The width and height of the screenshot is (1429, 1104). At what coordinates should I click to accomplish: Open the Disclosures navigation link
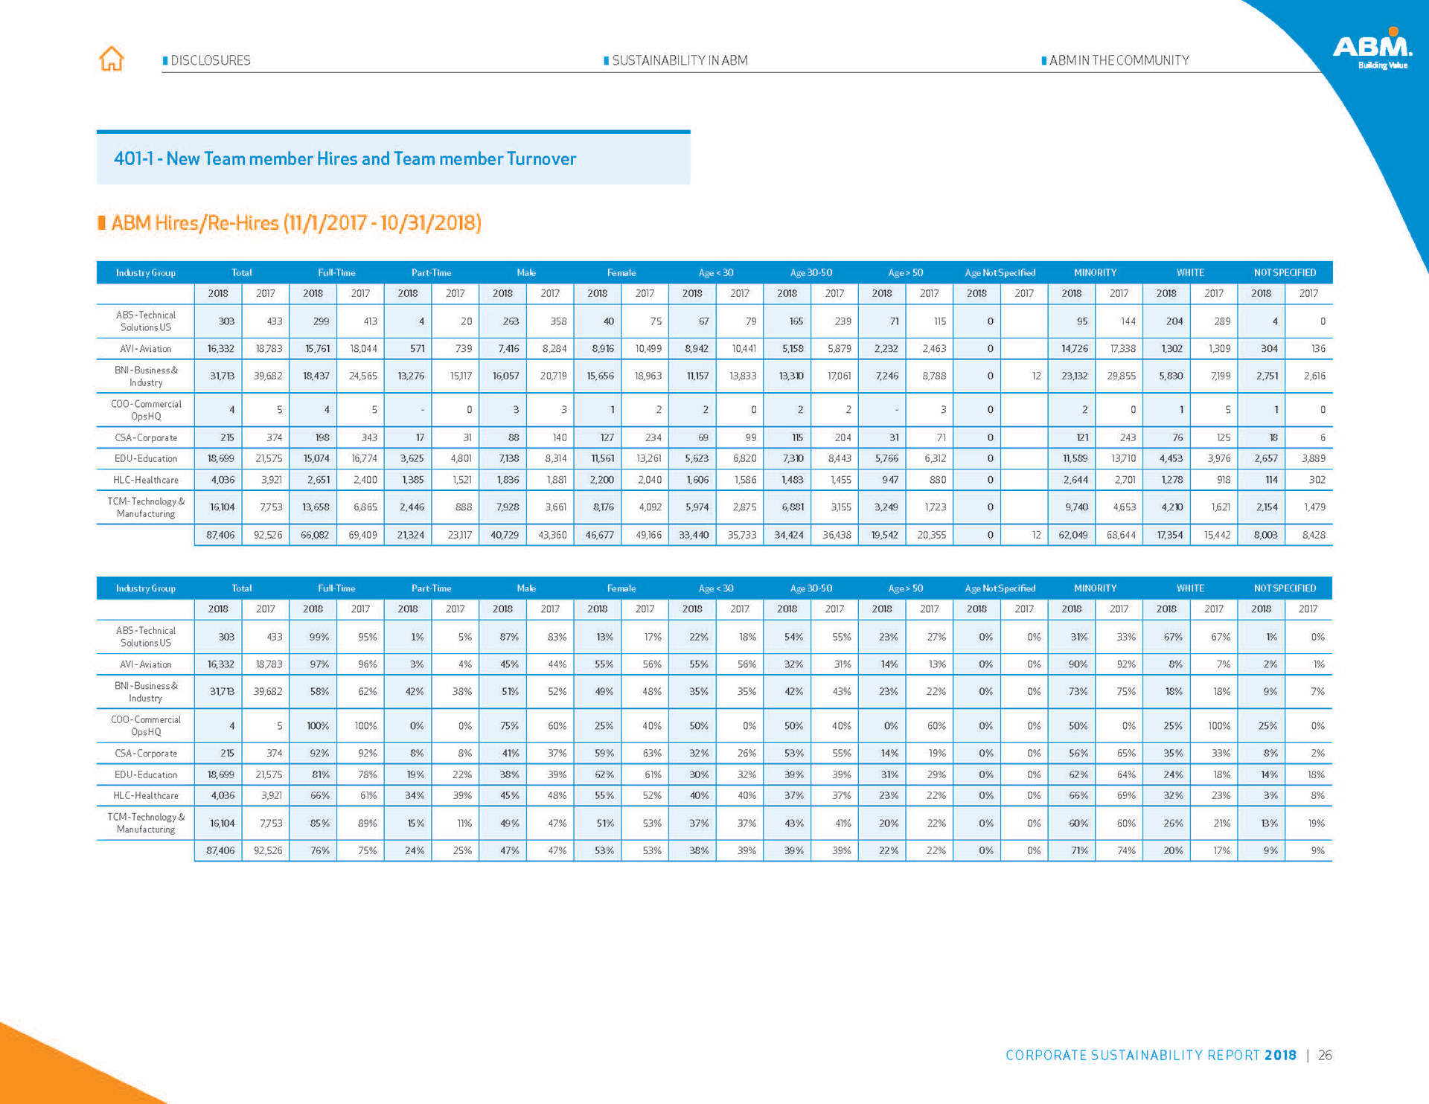(x=211, y=60)
